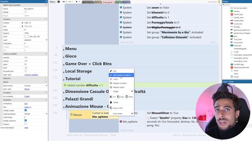252x141 pixels.
Task: Choose Add another condition in context menu
Action: click(121, 75)
